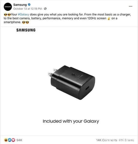Open the 61K Shares link

[126, 140]
